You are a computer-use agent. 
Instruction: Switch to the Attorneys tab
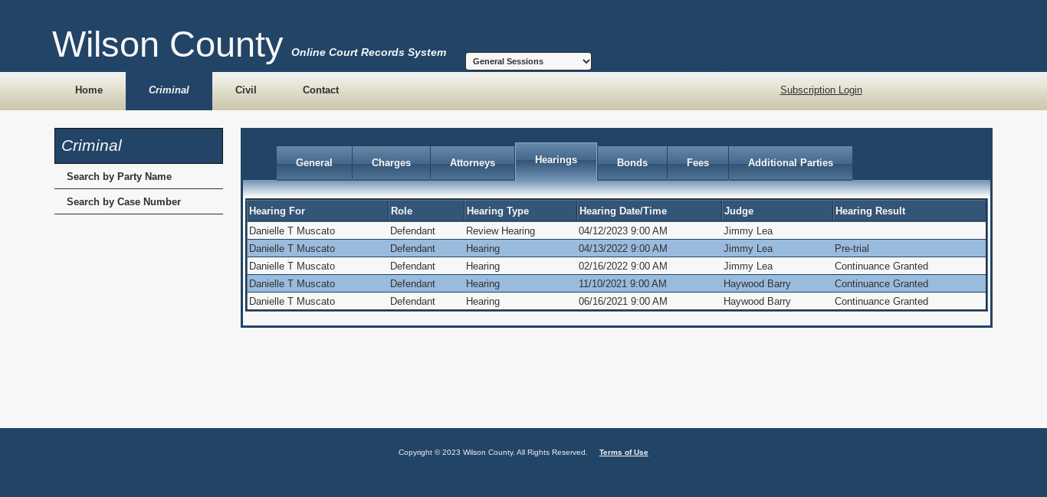click(x=472, y=163)
